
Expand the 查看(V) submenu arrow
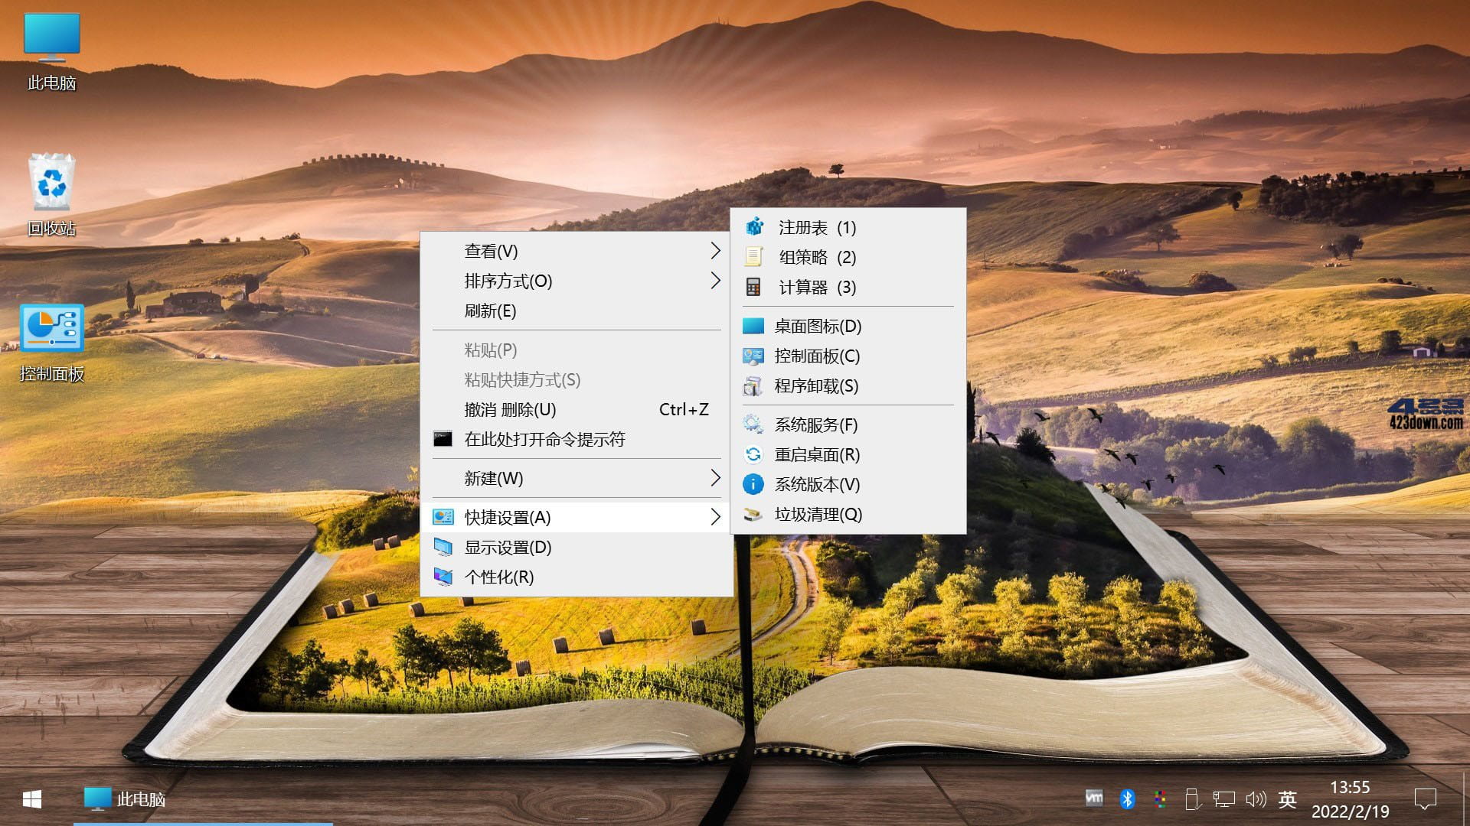[715, 250]
